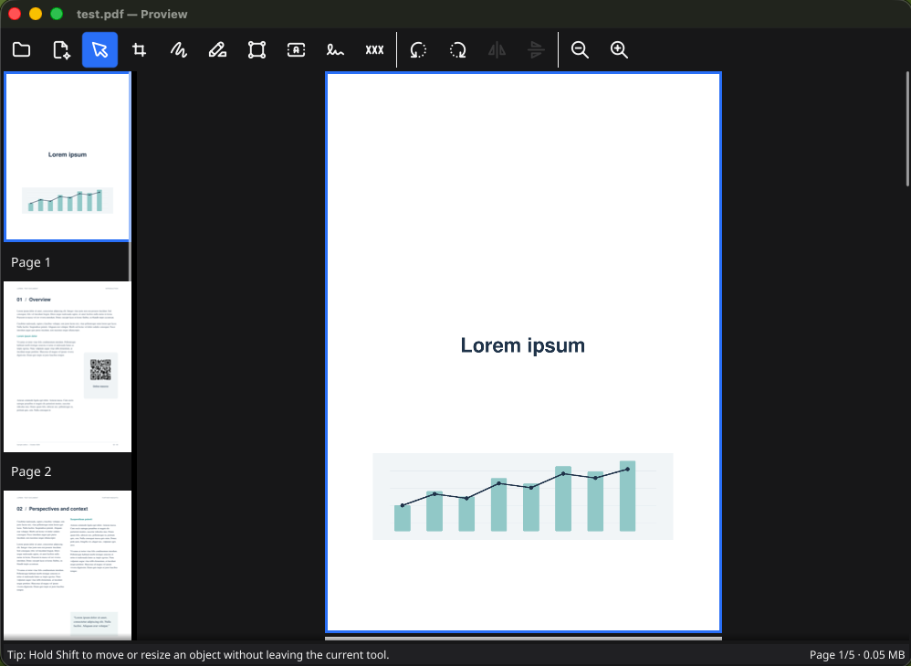This screenshot has width=911, height=666.
Task: Open a file with the folder icon
Action: tap(22, 50)
